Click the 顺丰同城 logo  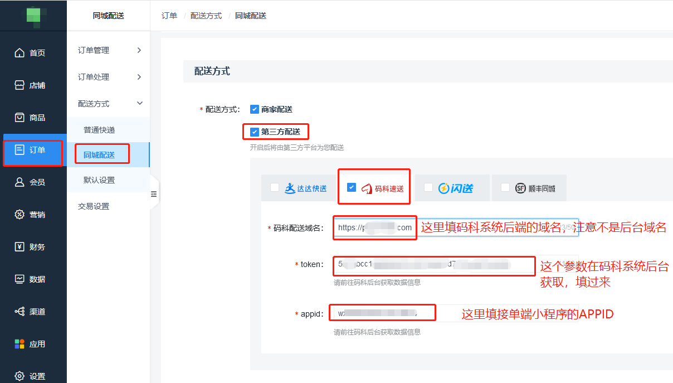coord(535,188)
